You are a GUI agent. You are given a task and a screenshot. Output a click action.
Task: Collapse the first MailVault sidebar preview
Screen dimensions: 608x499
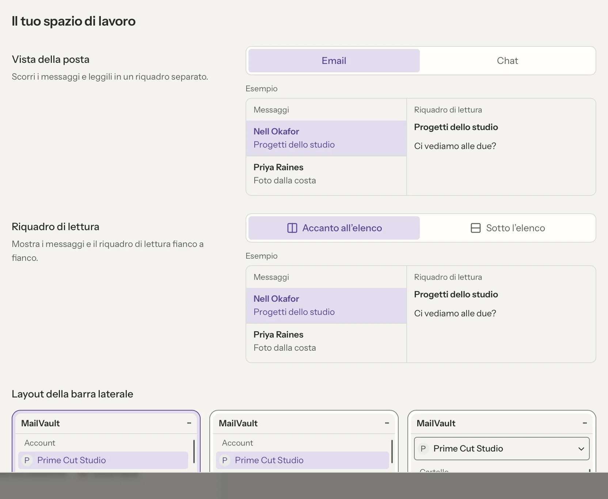[x=189, y=423]
